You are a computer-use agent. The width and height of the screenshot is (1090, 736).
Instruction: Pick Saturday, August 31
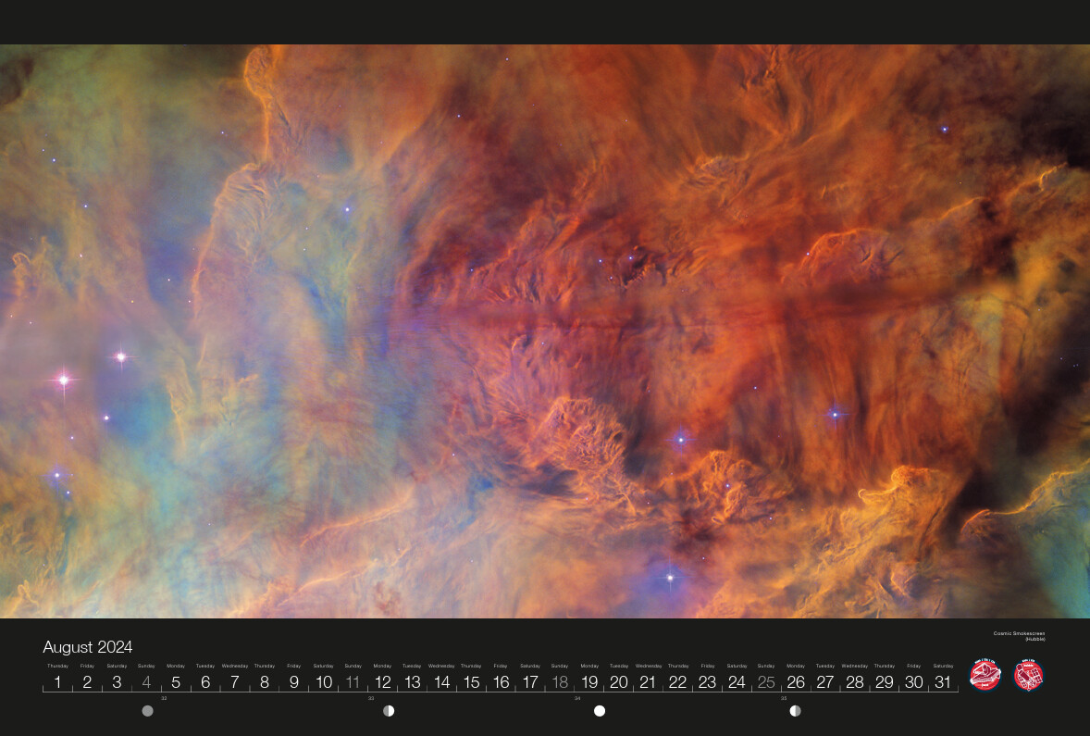click(943, 682)
